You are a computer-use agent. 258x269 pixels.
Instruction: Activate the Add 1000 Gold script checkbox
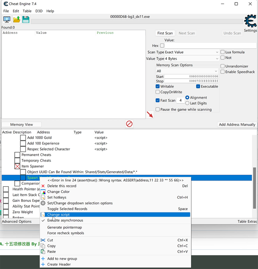tap(23, 137)
